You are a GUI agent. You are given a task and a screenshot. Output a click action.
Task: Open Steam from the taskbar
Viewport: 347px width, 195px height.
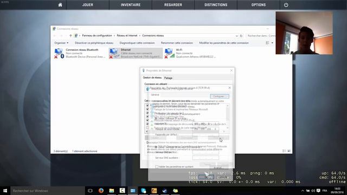165,191
